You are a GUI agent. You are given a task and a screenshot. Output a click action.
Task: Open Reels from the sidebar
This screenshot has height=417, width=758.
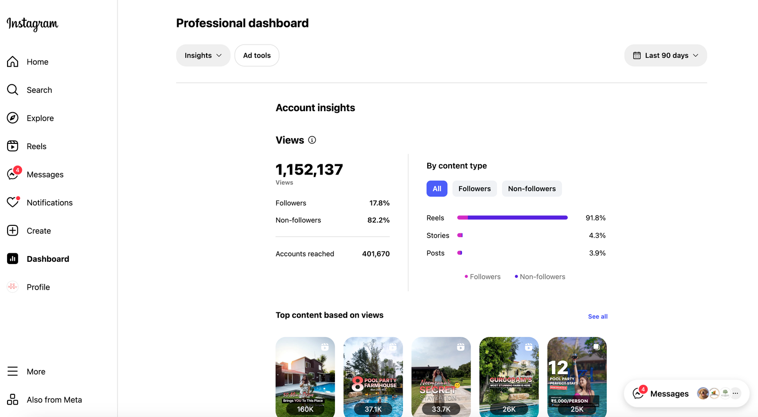coord(36,146)
